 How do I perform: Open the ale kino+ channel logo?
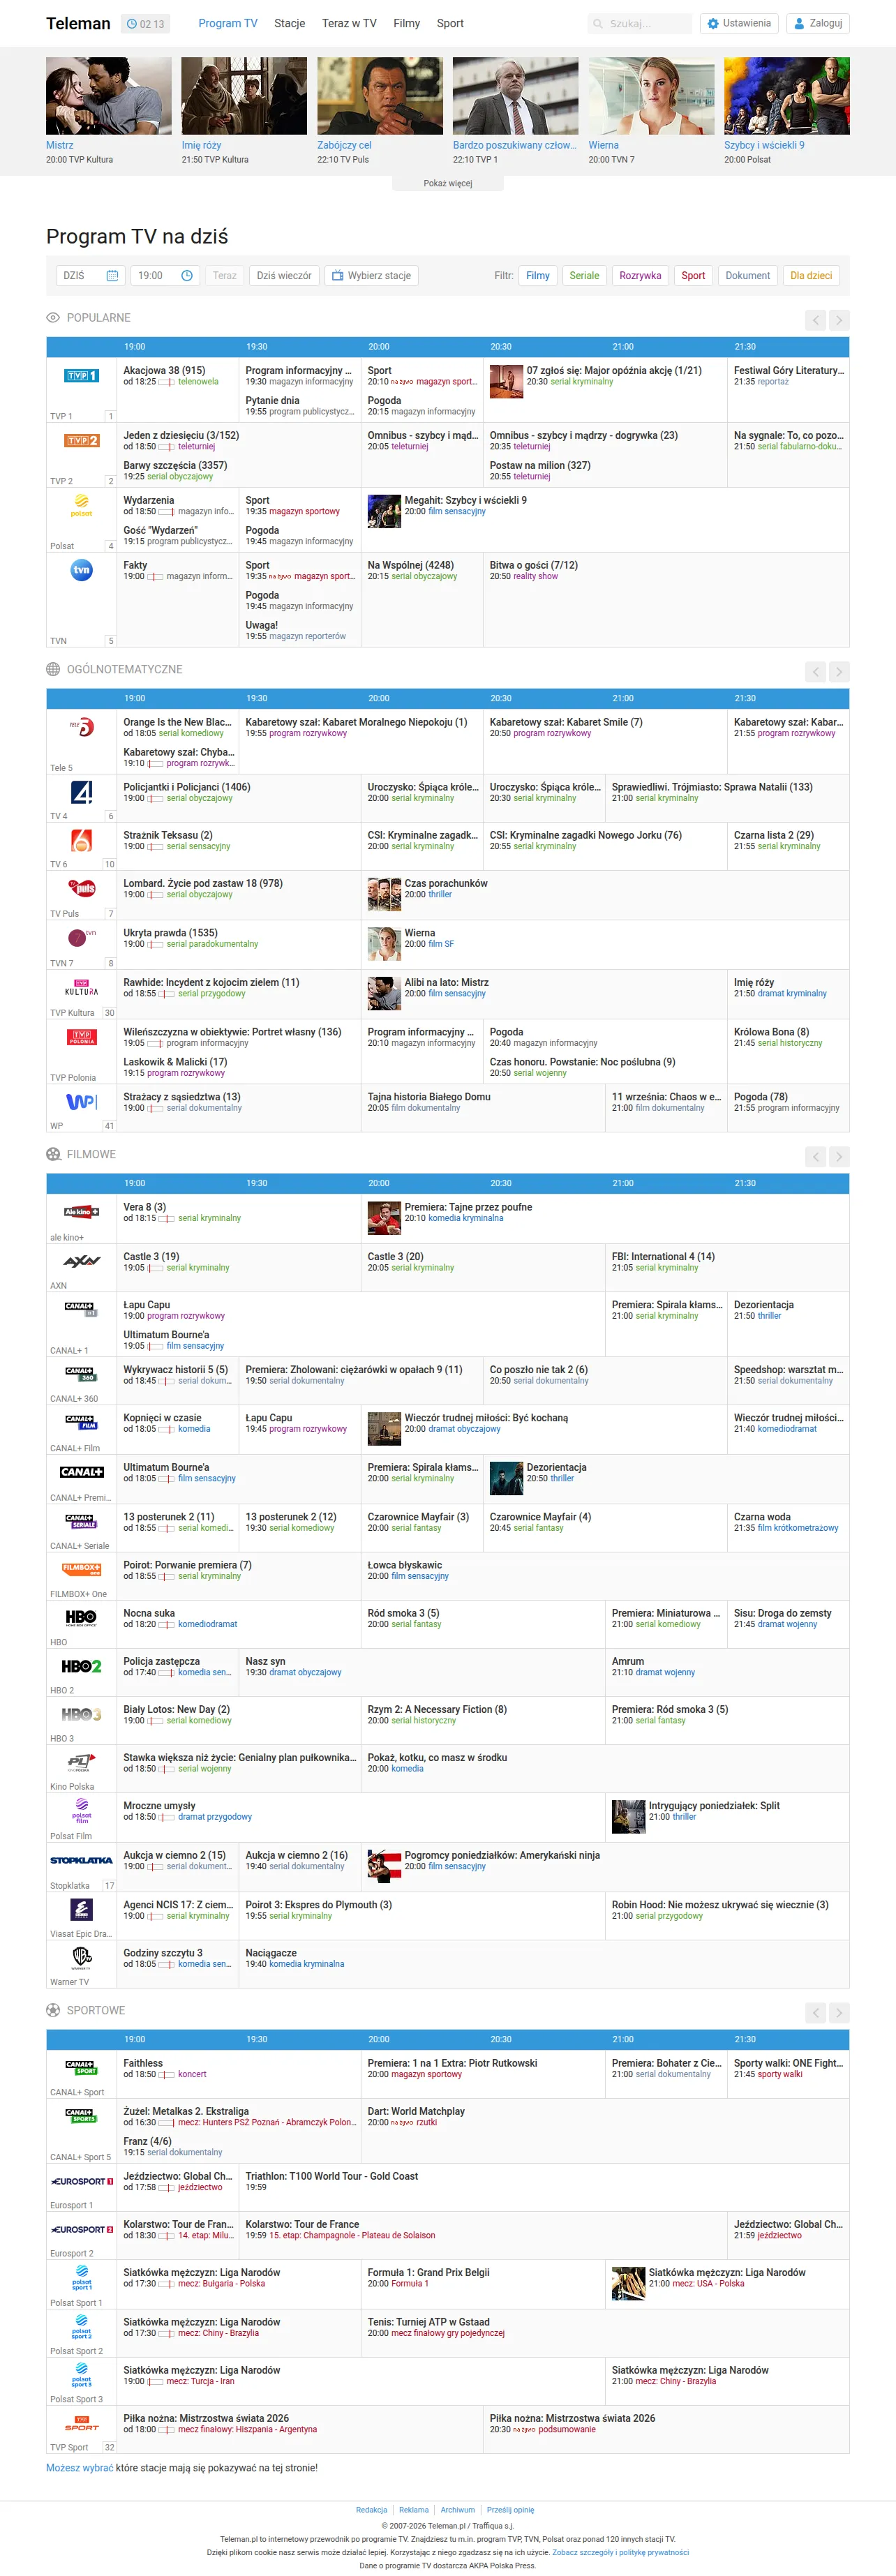coord(81,1212)
